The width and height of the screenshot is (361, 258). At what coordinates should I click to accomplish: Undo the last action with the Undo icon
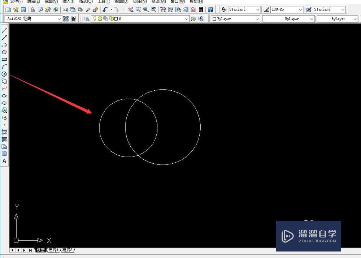coord(105,9)
